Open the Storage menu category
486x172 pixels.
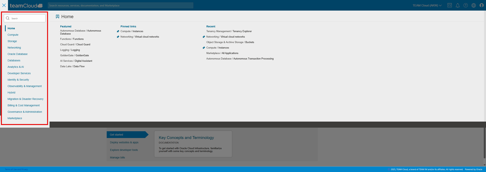point(12,41)
